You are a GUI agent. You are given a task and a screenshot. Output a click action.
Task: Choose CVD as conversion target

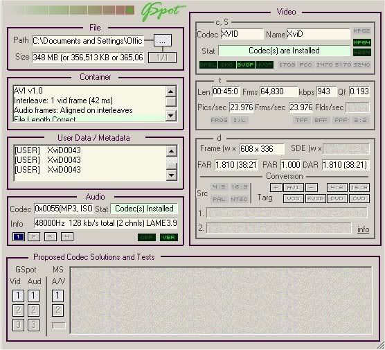point(359,199)
